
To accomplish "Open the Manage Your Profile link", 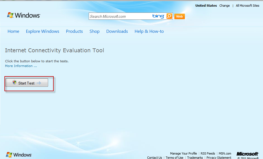I will pyautogui.click(x=183, y=153).
